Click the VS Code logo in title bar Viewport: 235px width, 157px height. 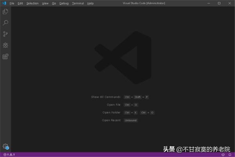pyautogui.click(x=4, y=3)
